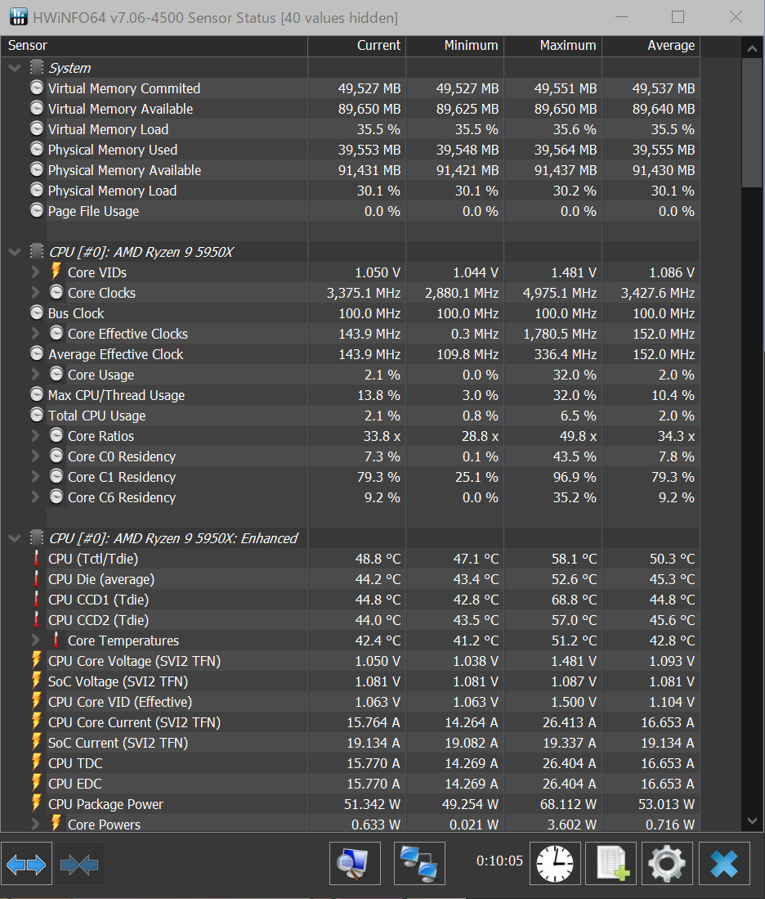The image size is (765, 899).
Task: Start logging with the document plus icon
Action: [x=611, y=864]
